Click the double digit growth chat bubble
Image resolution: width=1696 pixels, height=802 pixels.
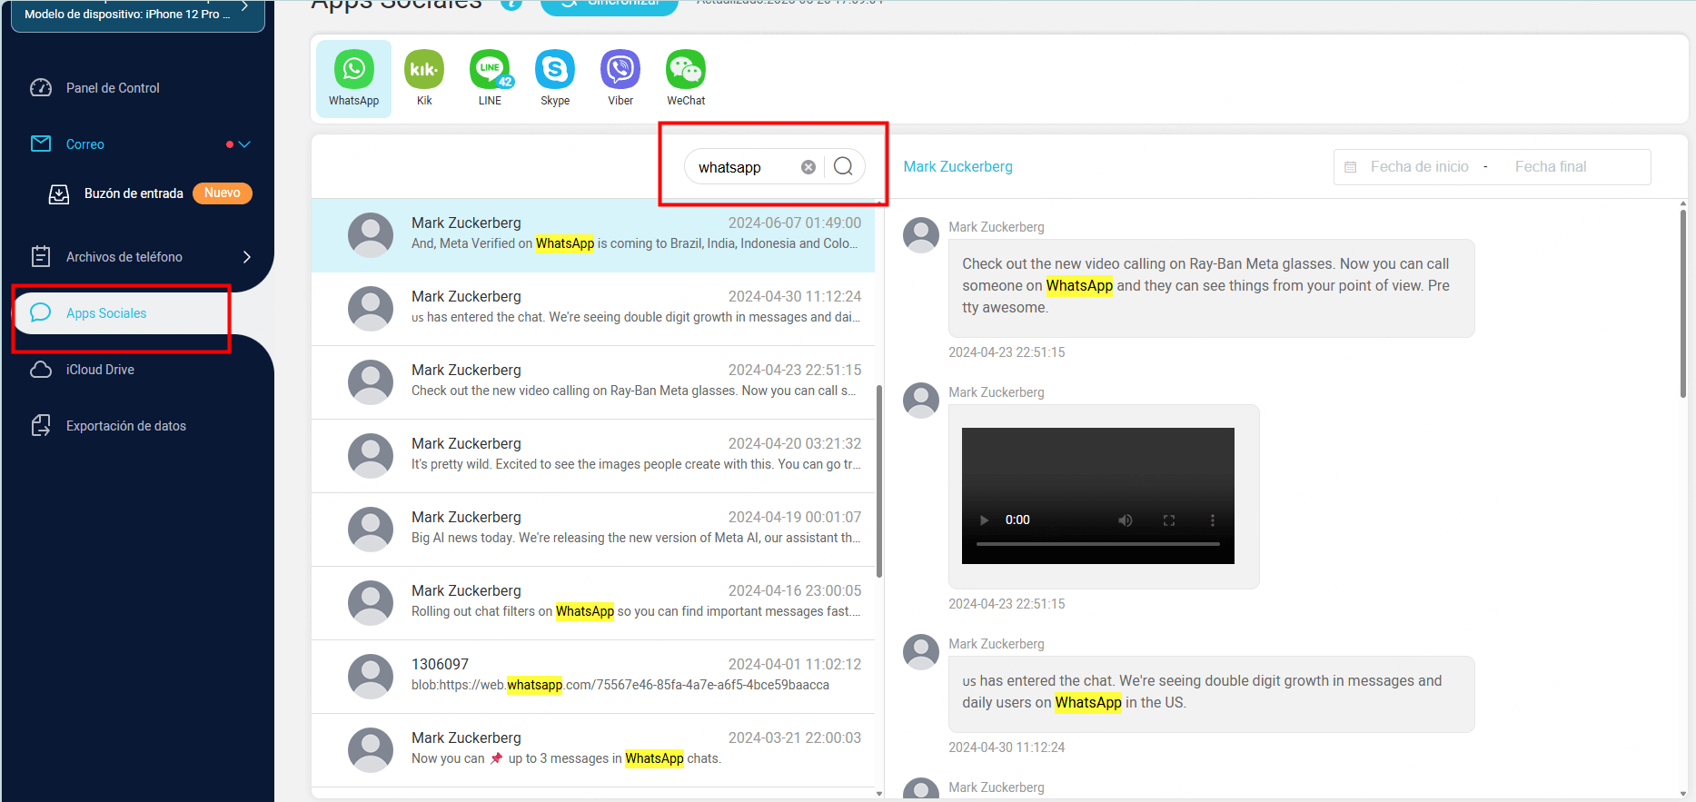pyautogui.click(x=1211, y=693)
